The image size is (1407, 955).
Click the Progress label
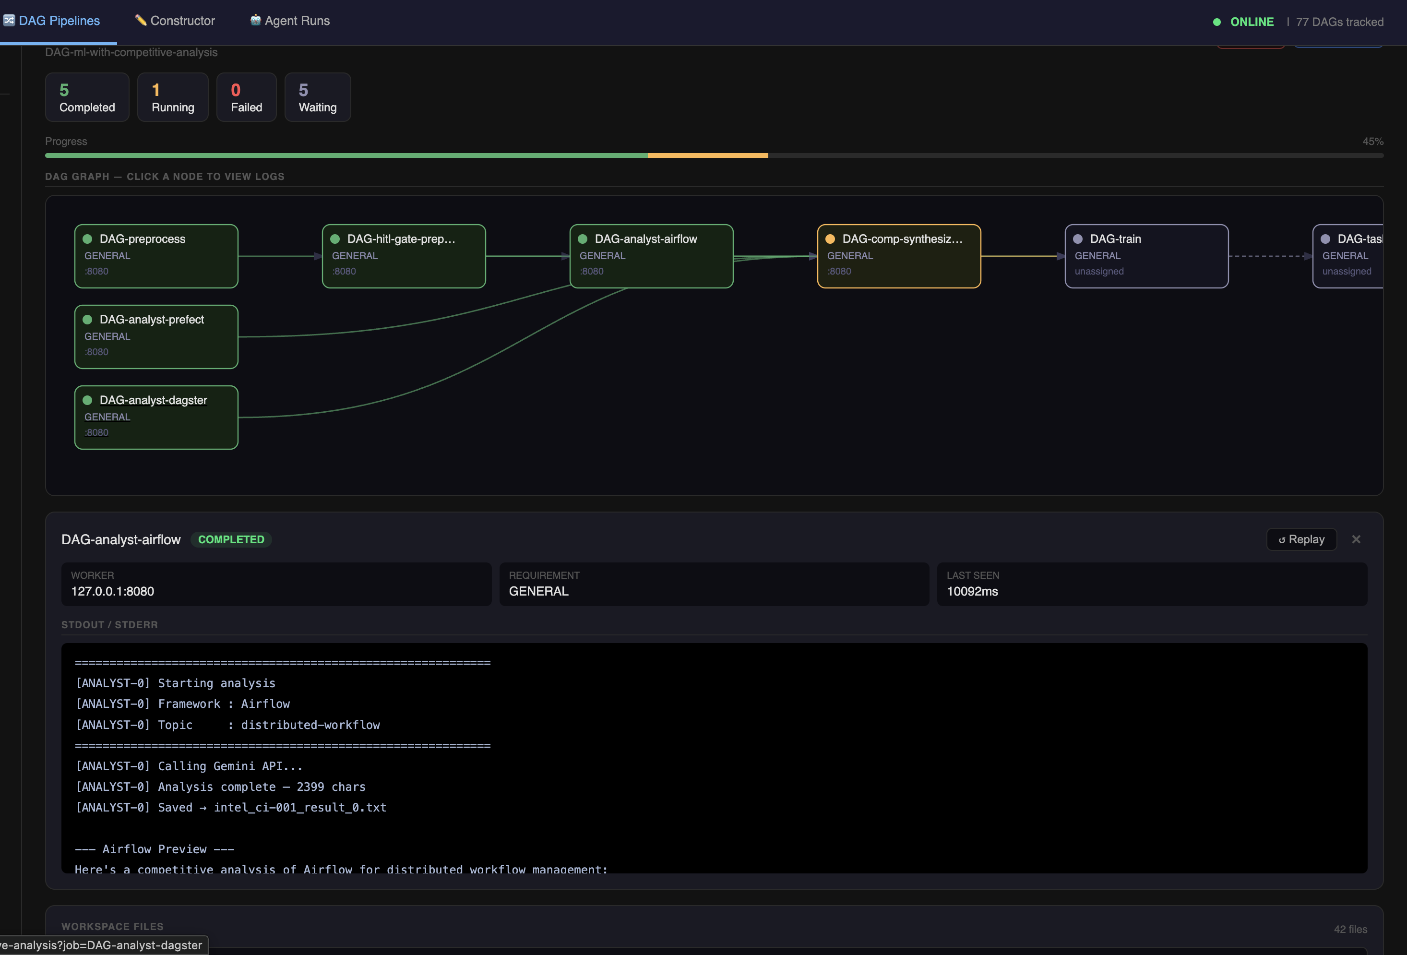point(66,141)
